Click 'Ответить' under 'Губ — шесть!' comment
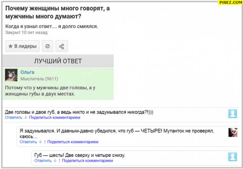243x169 pixels. pos(43,160)
